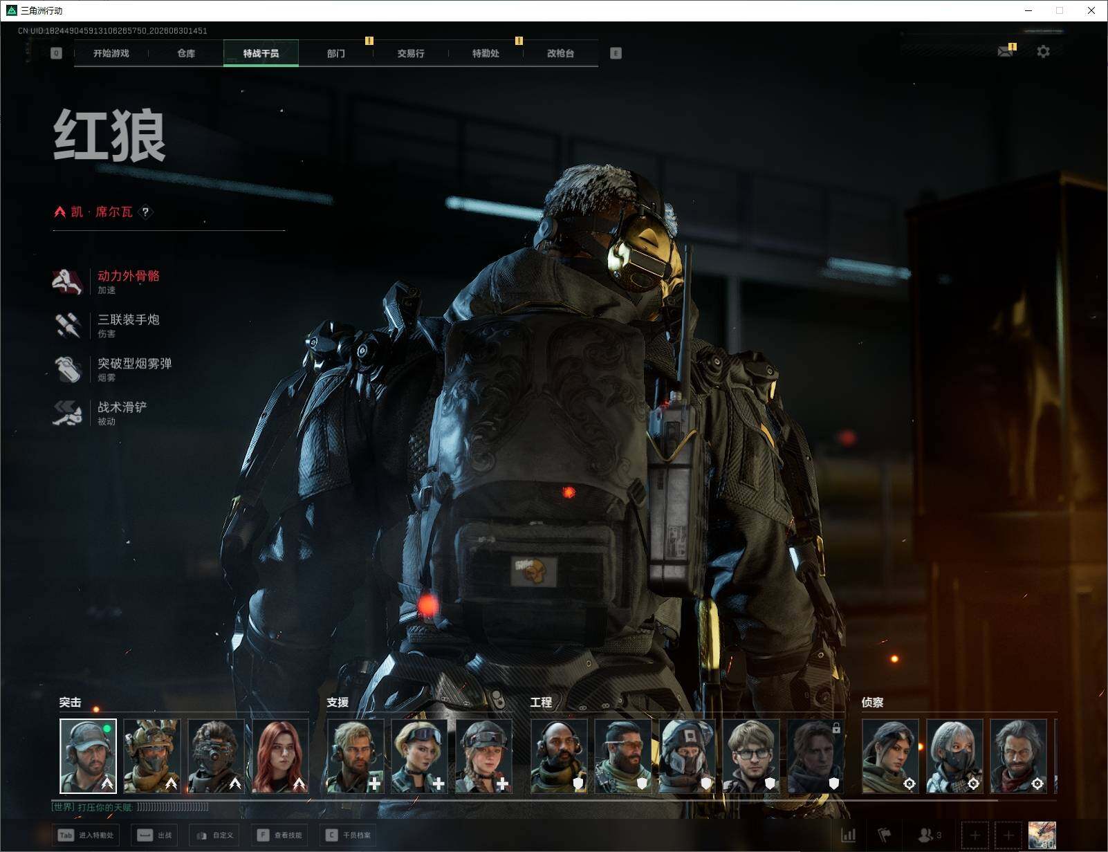Select the 动力外骨骼 skill icon
Image resolution: width=1108 pixels, height=852 pixels.
[67, 281]
